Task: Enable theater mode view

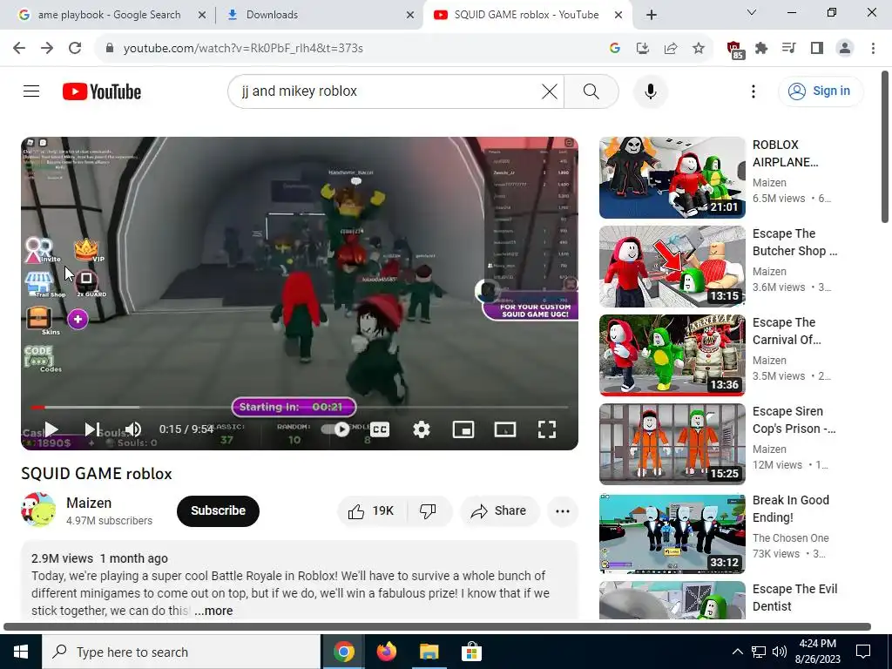Action: click(x=504, y=429)
